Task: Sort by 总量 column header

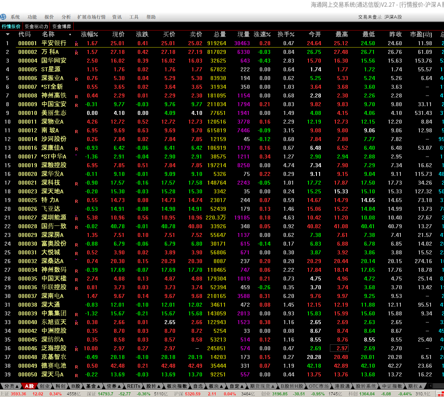Action: click(220, 34)
